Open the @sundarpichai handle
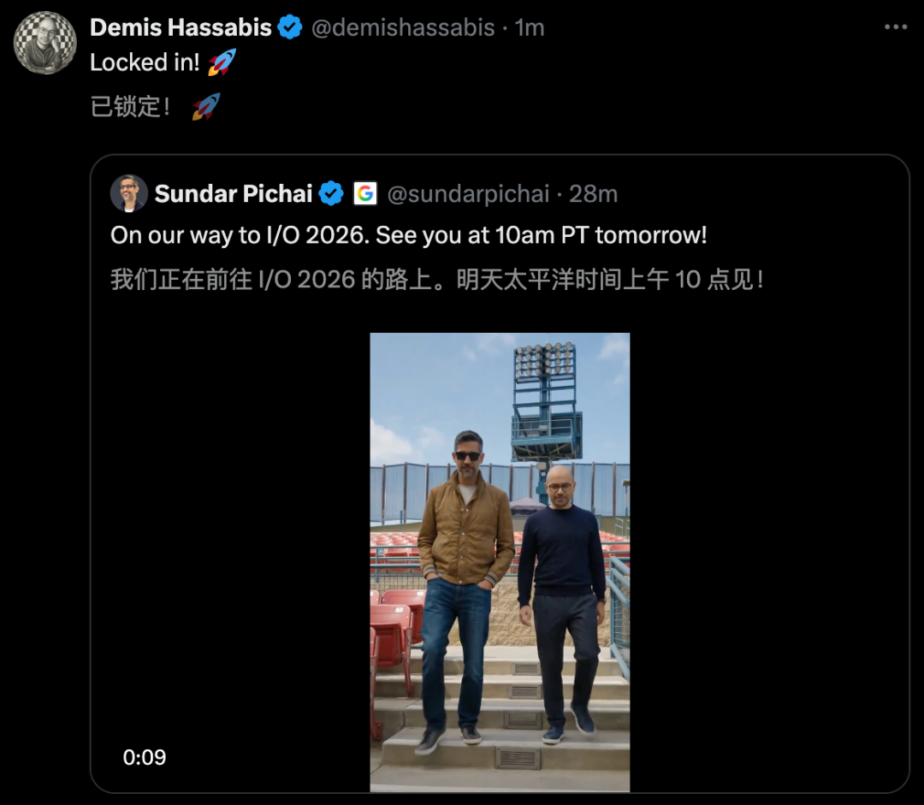Screen dimensions: 924x805 click(x=468, y=194)
